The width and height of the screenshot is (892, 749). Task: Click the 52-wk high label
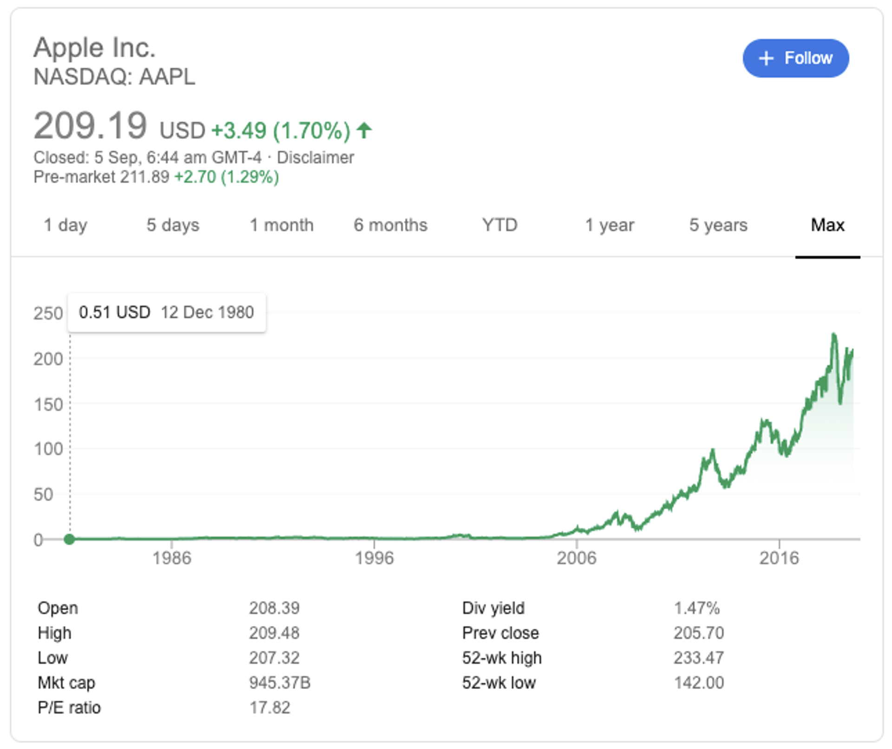[502, 658]
